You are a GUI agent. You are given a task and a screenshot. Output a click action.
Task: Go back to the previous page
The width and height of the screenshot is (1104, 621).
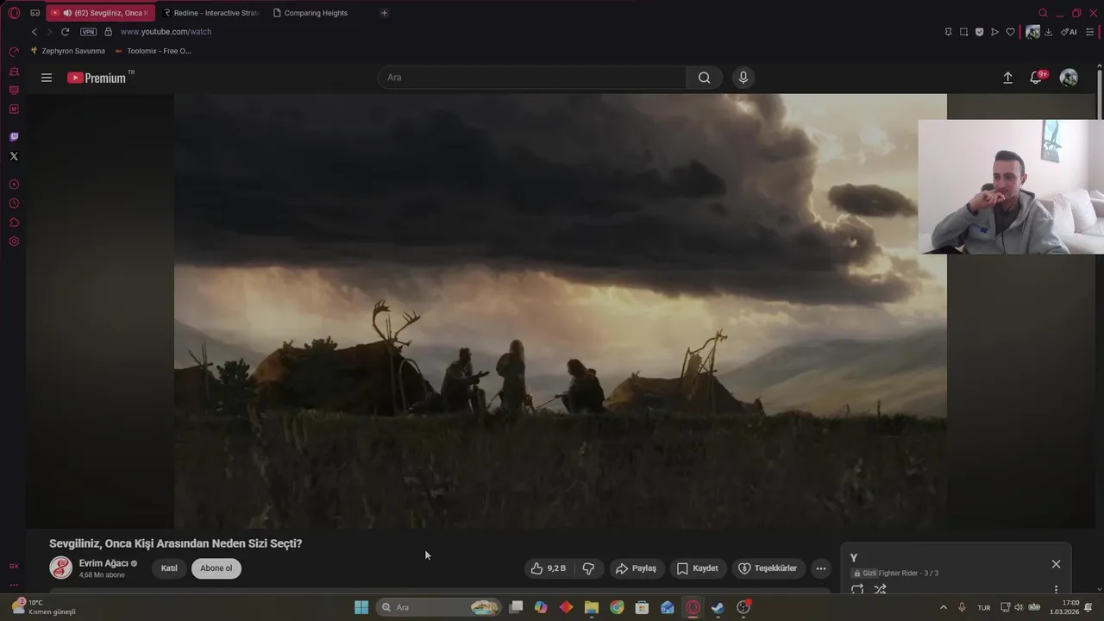click(34, 32)
